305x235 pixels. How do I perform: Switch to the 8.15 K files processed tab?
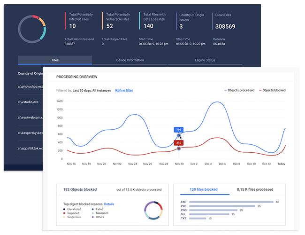[255, 189]
